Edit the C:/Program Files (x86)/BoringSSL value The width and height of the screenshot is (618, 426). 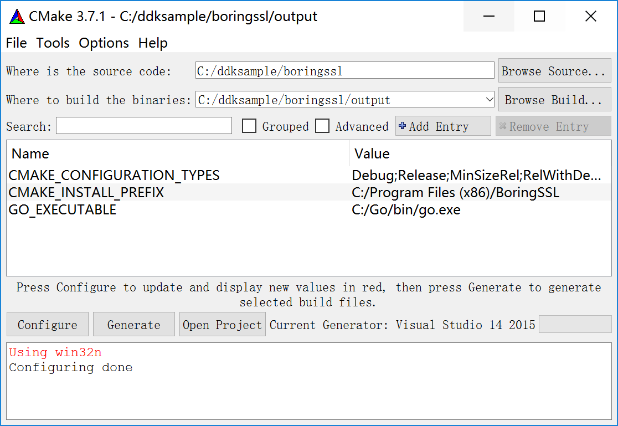pyautogui.click(x=455, y=192)
